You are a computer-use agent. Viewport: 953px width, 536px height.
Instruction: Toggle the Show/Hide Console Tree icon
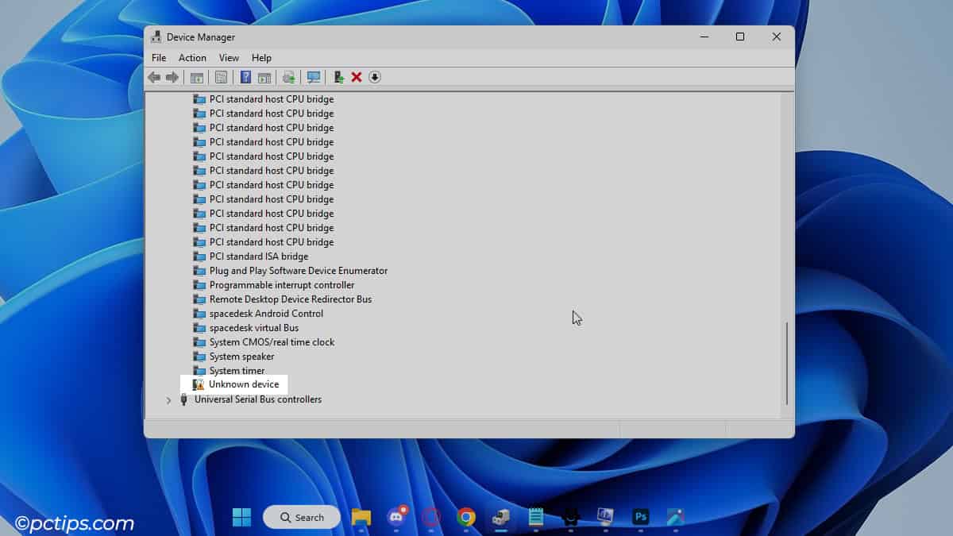pyautogui.click(x=196, y=77)
